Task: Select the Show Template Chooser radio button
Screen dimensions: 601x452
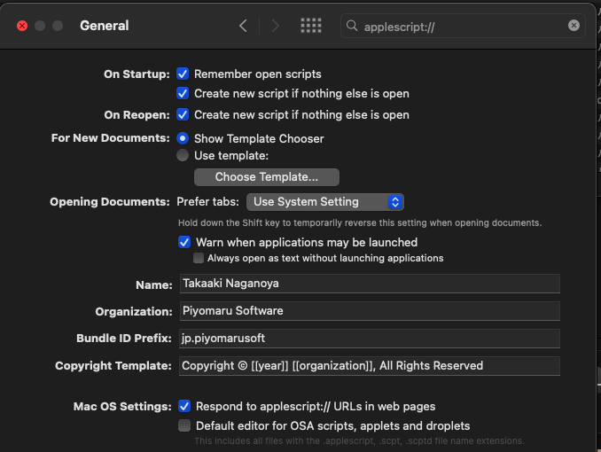Action: [183, 138]
